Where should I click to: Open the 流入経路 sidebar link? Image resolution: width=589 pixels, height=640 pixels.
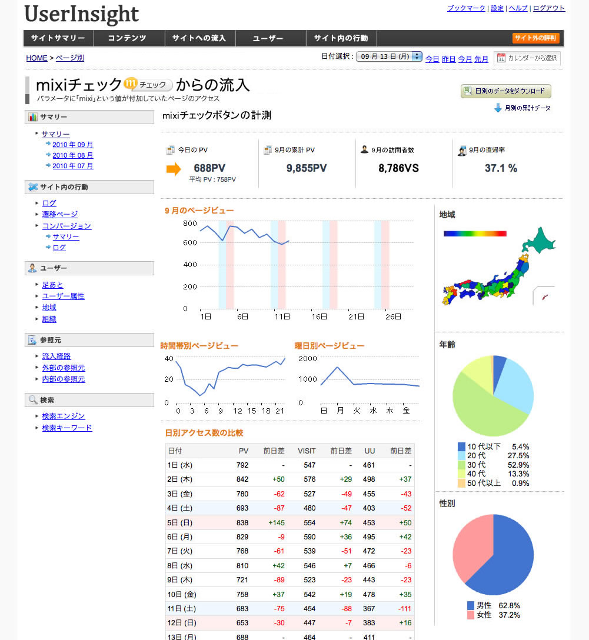tap(56, 356)
